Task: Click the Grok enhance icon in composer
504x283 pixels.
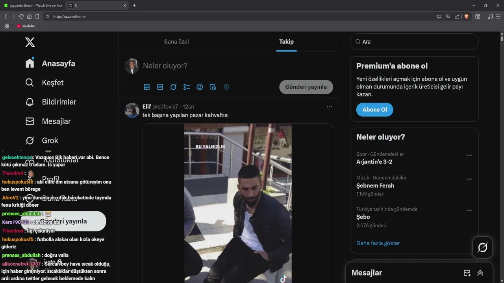Action: (x=173, y=87)
